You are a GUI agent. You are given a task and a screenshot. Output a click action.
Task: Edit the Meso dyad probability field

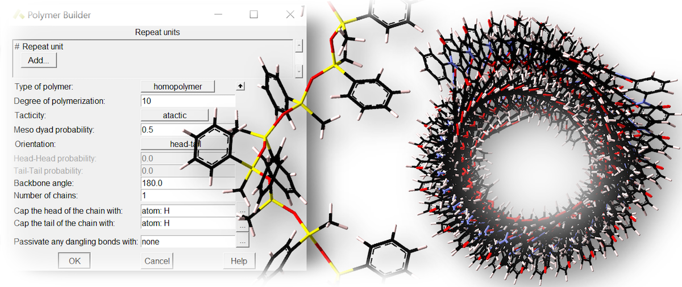click(188, 130)
